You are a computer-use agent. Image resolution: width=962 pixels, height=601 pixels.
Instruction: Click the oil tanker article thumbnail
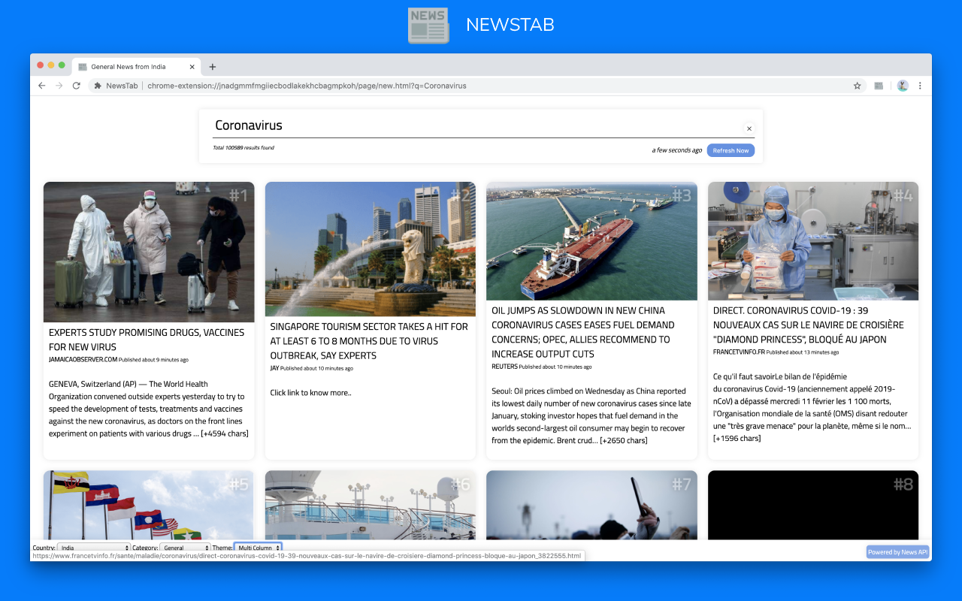pos(591,240)
